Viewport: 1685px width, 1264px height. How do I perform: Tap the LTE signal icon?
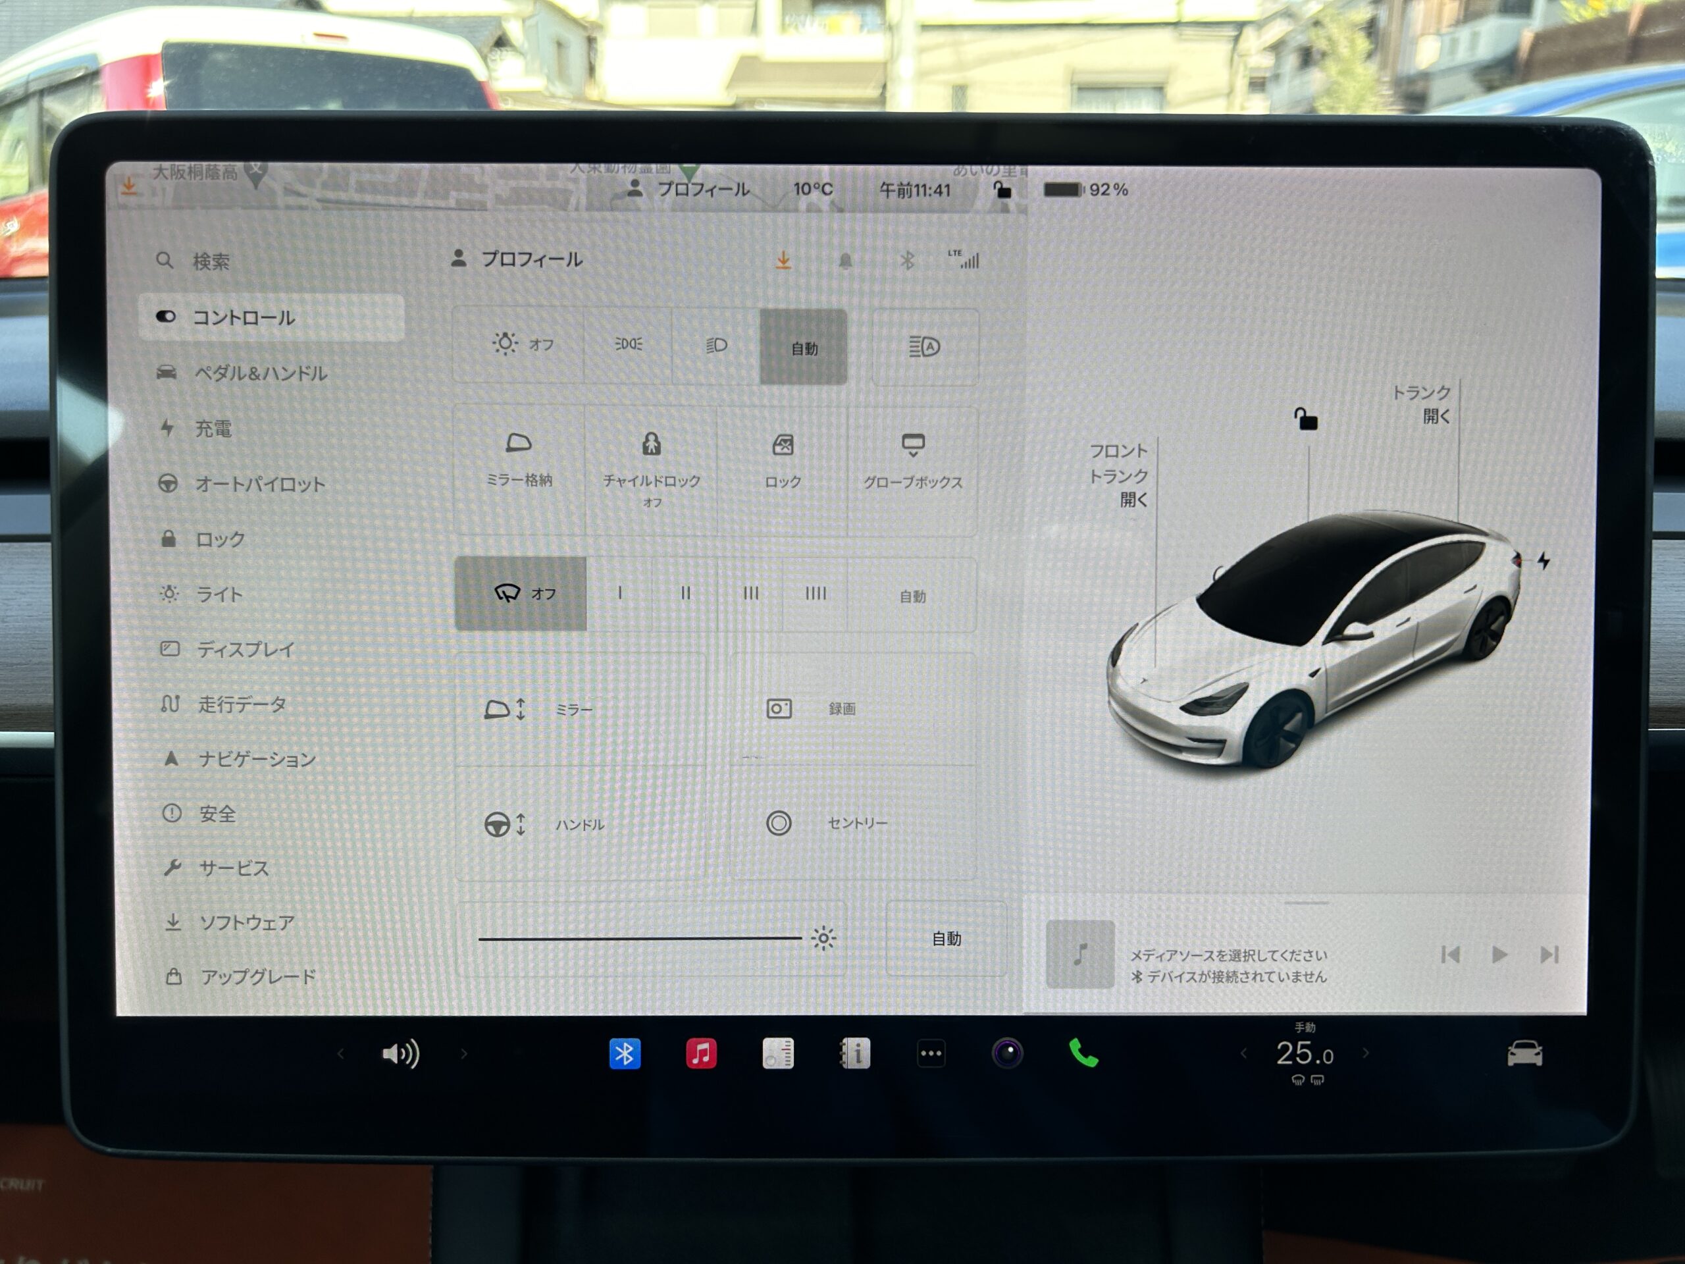[x=964, y=259]
